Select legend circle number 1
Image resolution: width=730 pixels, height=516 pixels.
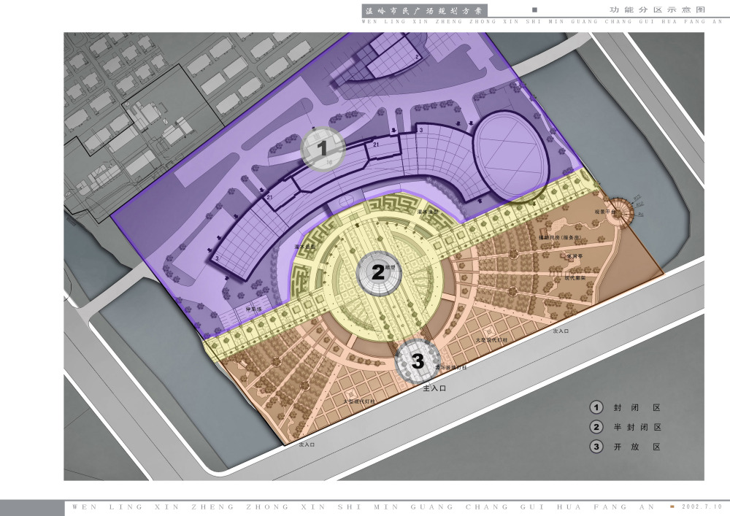click(x=597, y=408)
